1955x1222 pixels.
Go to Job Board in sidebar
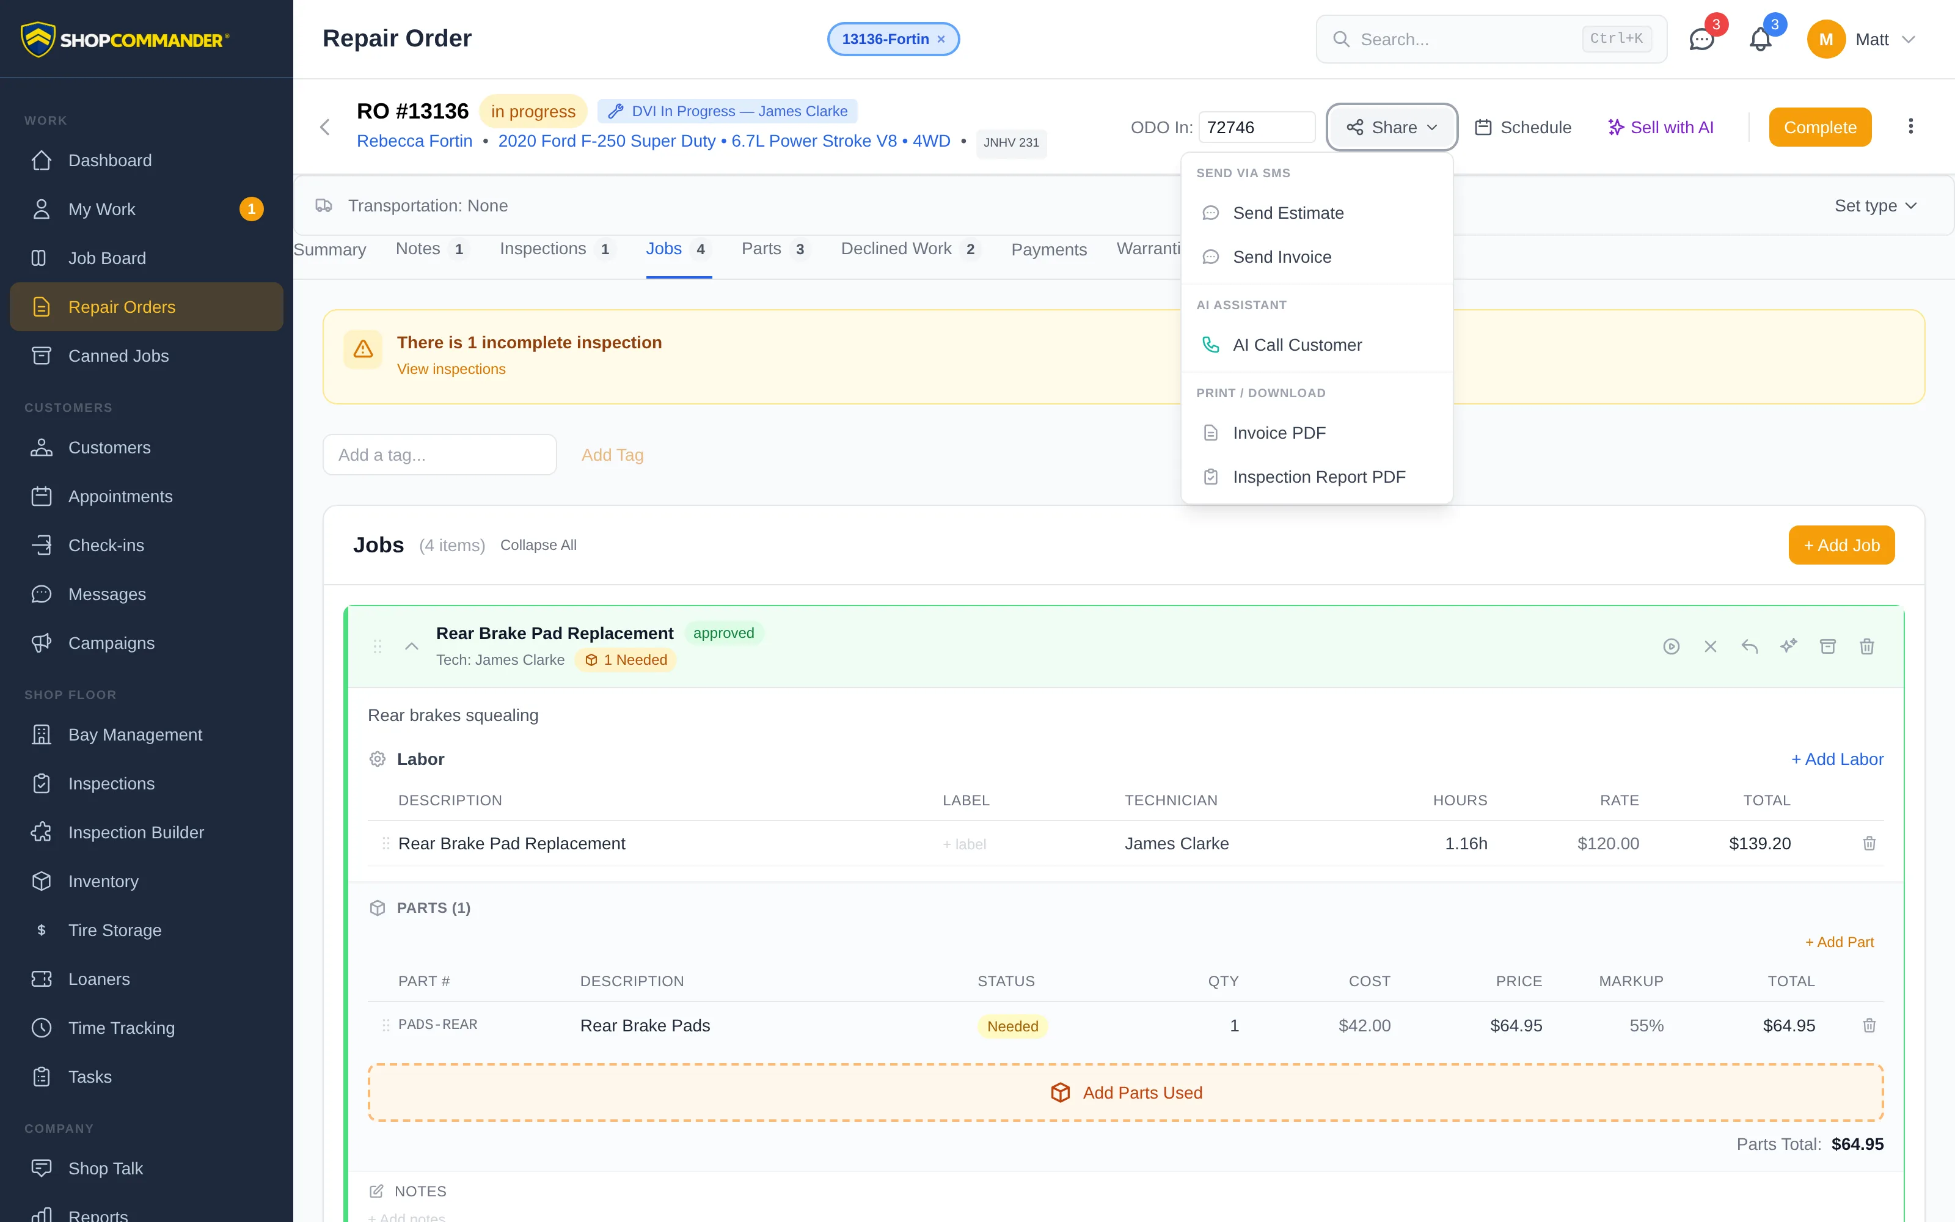pos(146,258)
